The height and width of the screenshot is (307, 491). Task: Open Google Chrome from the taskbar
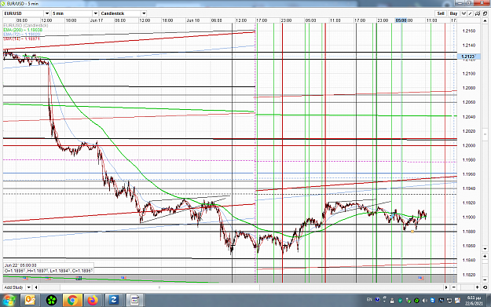tap(72, 301)
